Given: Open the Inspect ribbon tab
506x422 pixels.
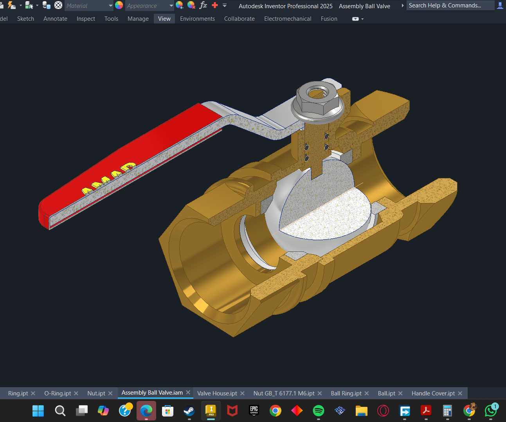Looking at the screenshot, I should tap(86, 19).
